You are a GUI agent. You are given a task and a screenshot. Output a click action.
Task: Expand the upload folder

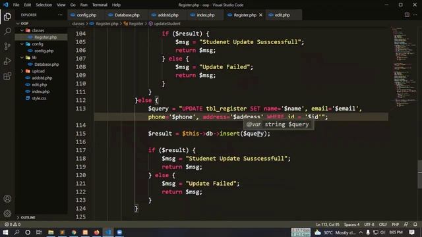point(22,71)
